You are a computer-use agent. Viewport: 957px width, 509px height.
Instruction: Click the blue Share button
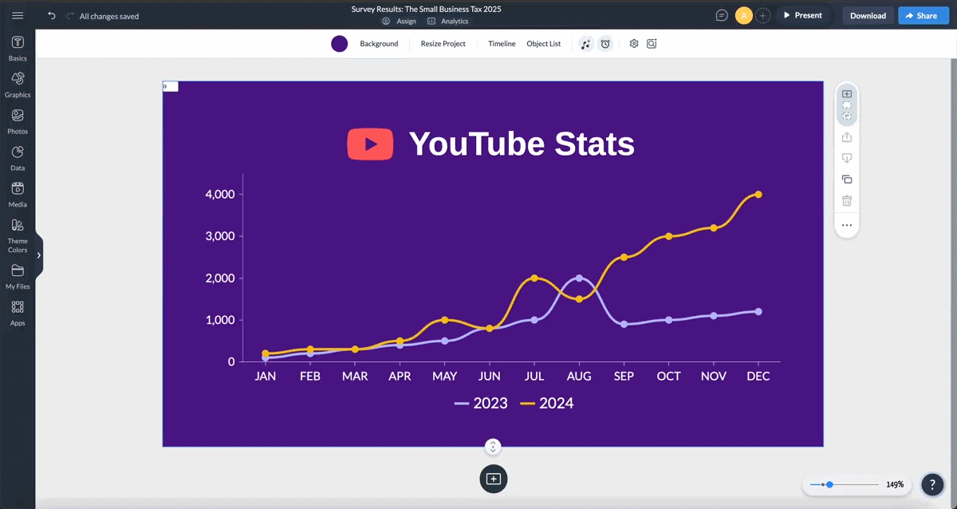(921, 15)
